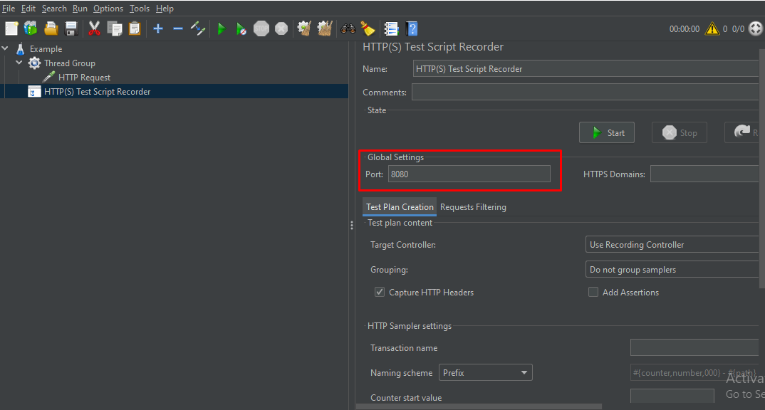
Task: Paste element using clipboard icon
Action: (x=135, y=28)
